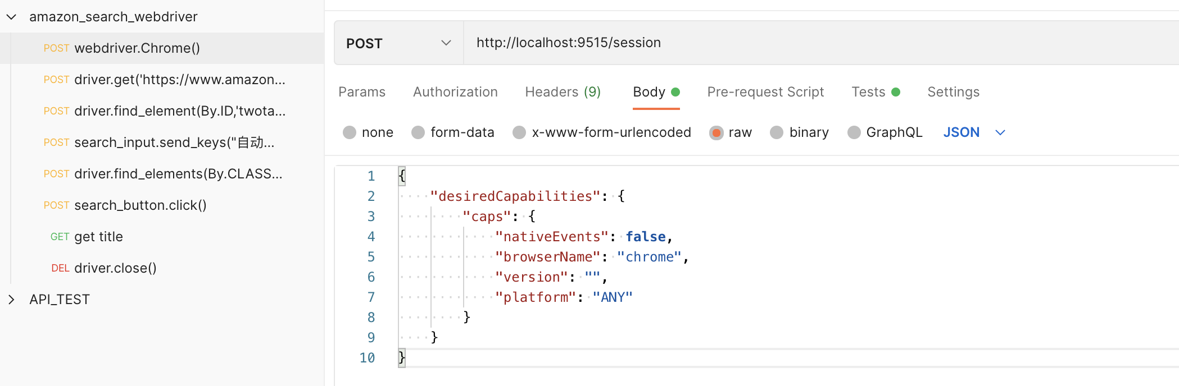Select the binary body option

coord(777,132)
